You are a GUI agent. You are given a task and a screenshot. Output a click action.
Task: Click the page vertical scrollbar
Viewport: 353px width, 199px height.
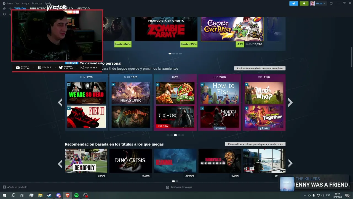352,57
